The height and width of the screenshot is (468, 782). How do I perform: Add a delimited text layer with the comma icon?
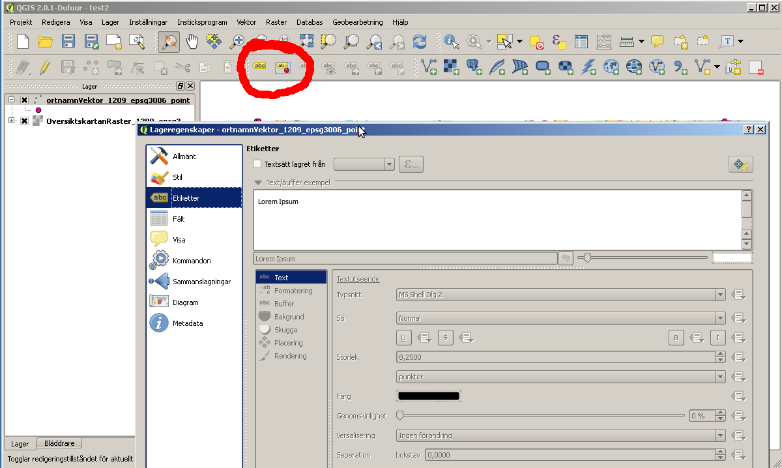point(680,66)
